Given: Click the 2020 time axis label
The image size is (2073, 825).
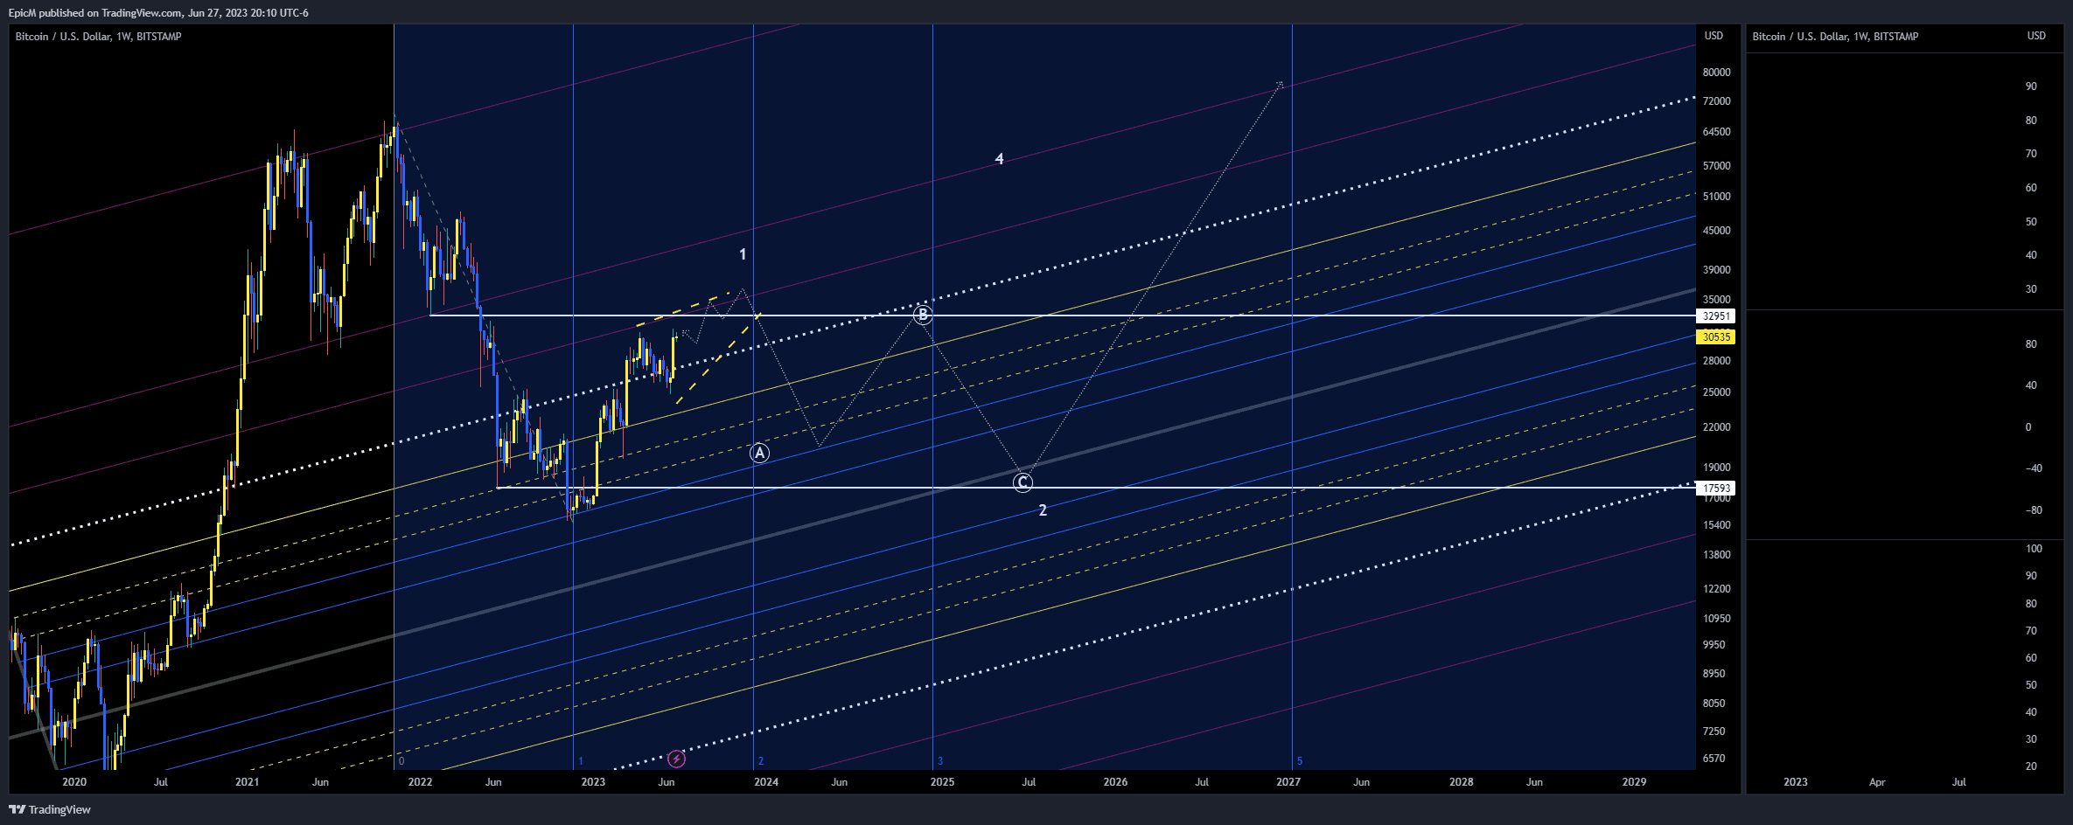Looking at the screenshot, I should pos(74,782).
